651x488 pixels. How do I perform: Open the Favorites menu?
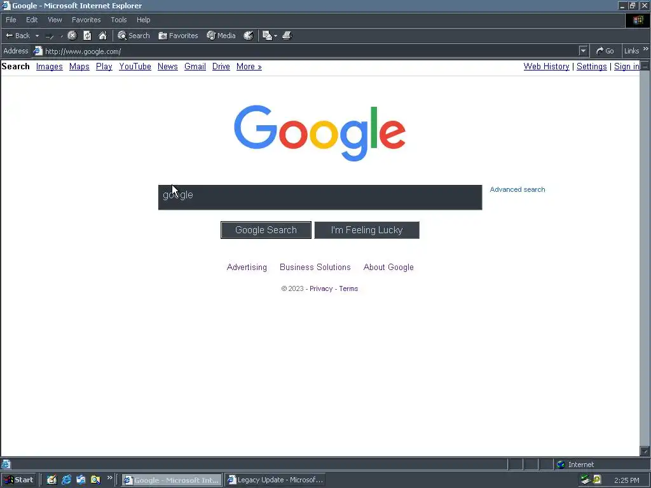86,20
